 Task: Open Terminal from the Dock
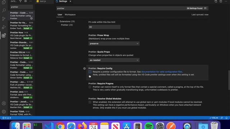[37, 126]
